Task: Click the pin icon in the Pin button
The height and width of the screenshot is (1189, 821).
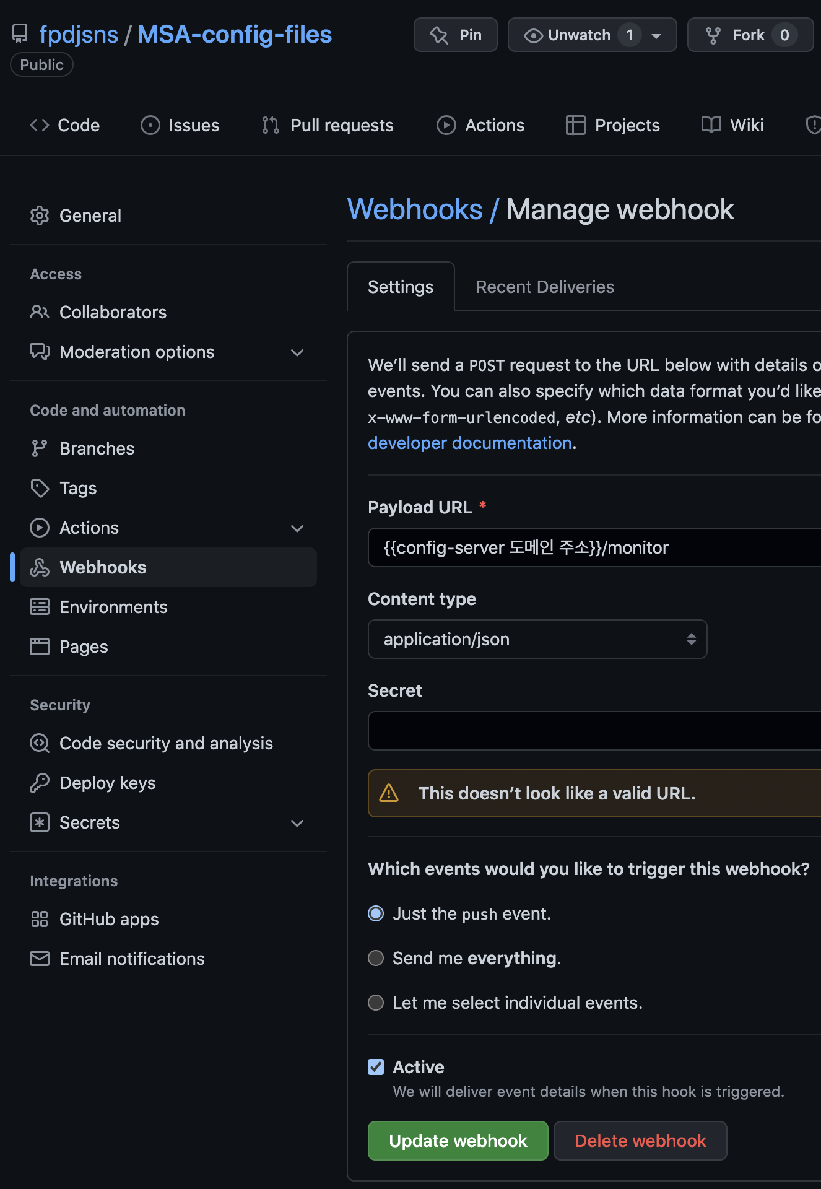Action: pyautogui.click(x=439, y=35)
